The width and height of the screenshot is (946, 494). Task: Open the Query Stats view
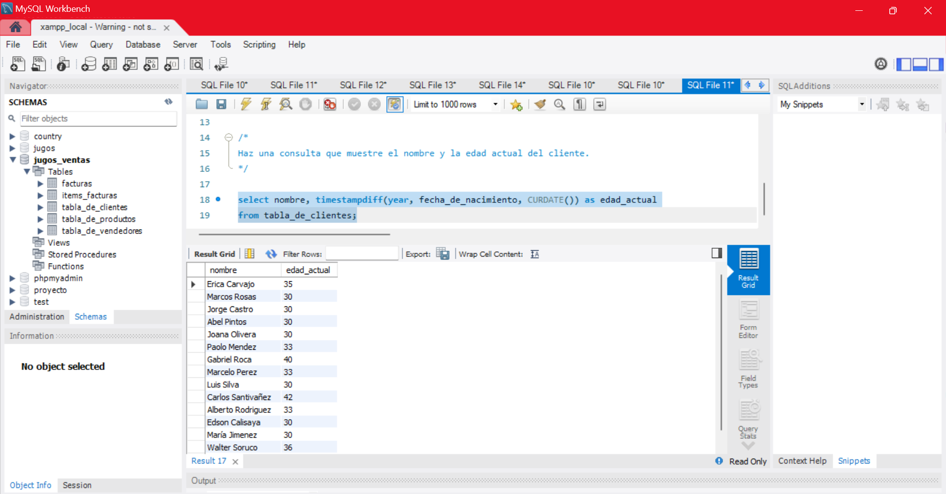pos(748,420)
